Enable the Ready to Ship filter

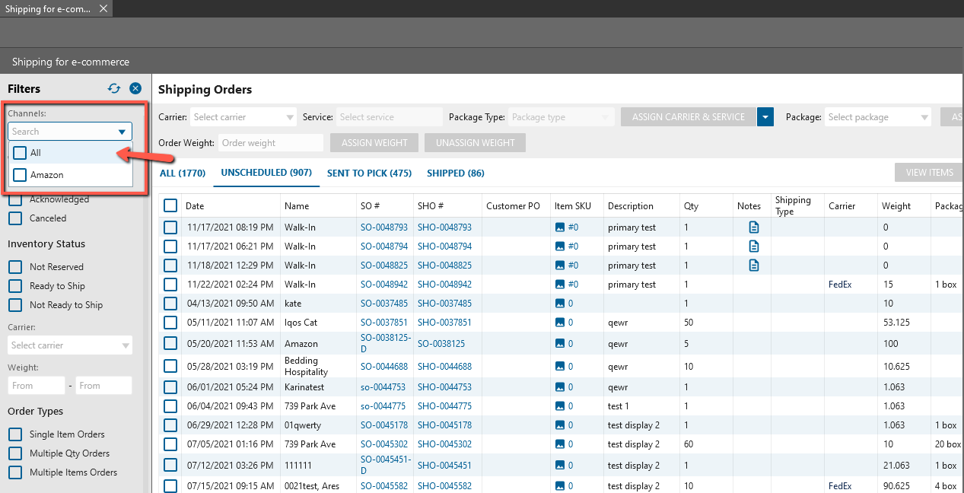pos(14,286)
